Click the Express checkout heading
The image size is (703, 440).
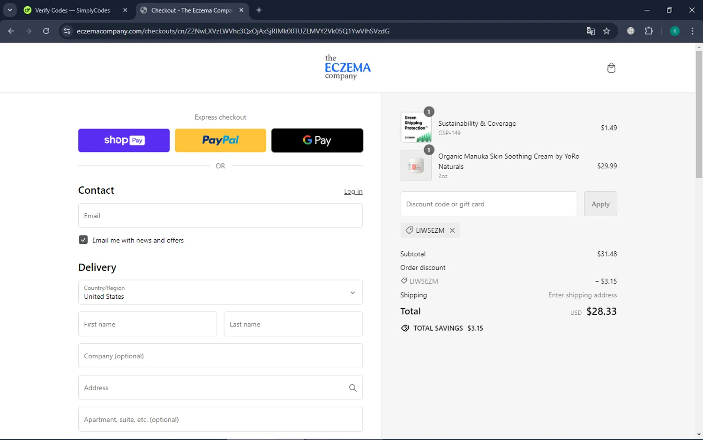click(220, 117)
